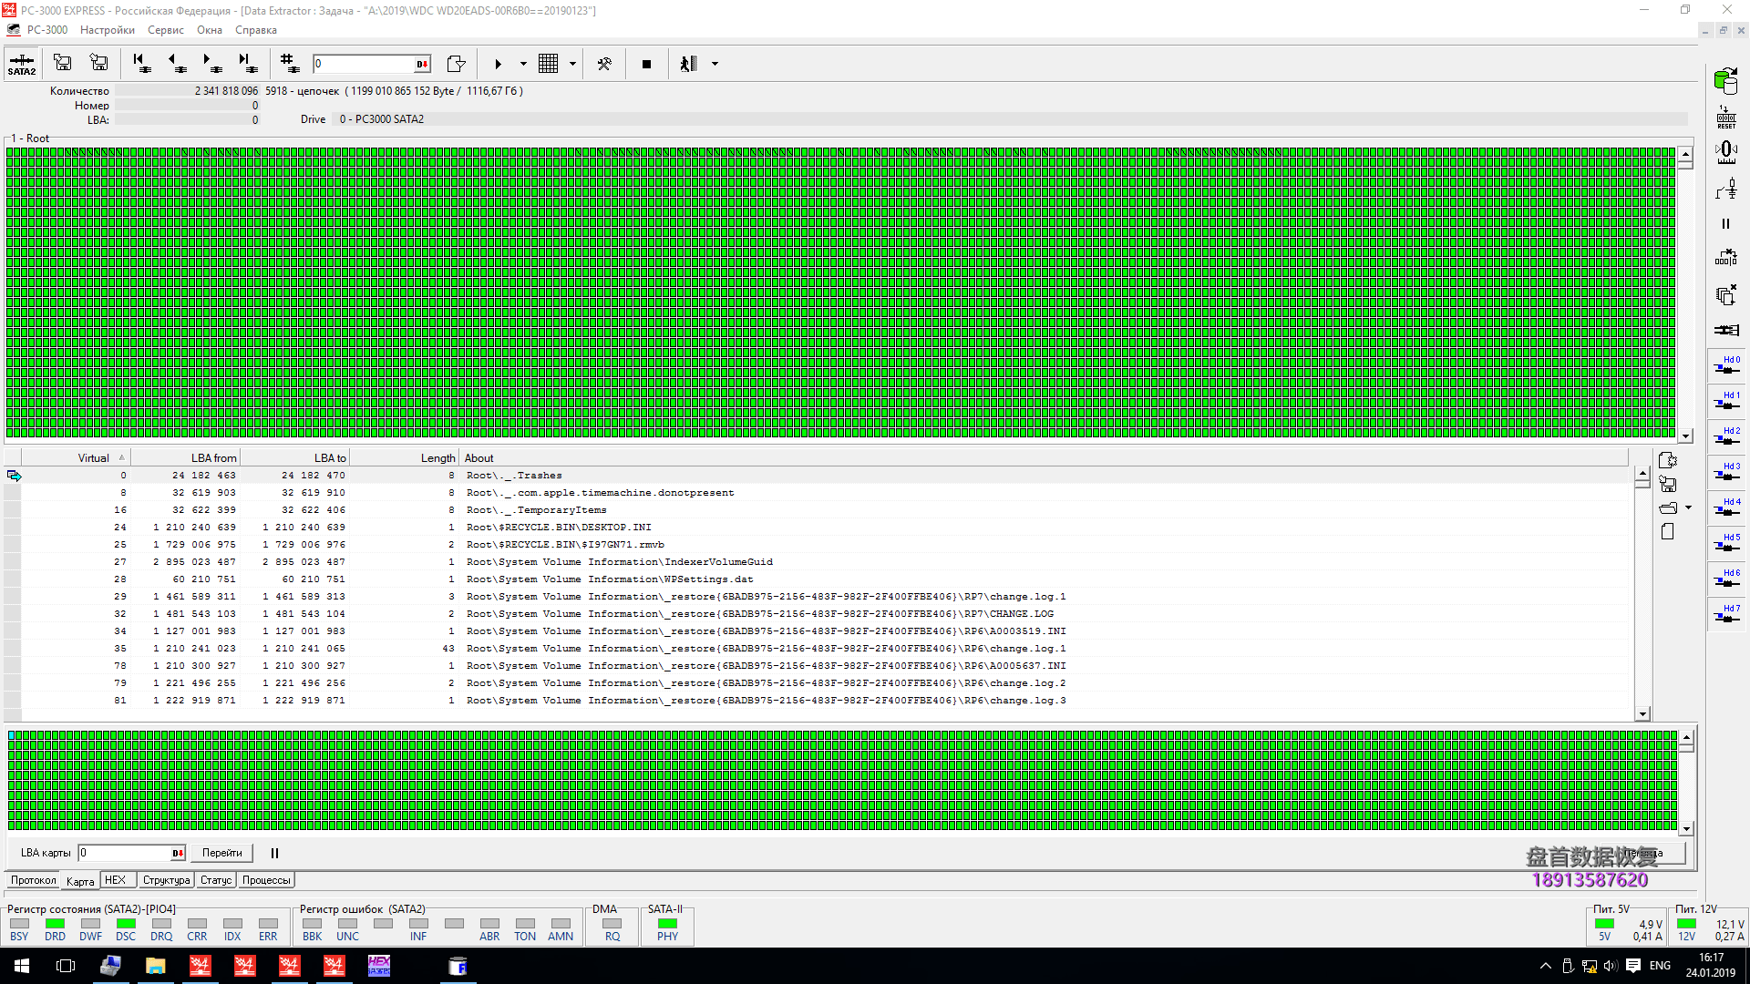Click the blank page icon beside chain list

[x=1668, y=531]
